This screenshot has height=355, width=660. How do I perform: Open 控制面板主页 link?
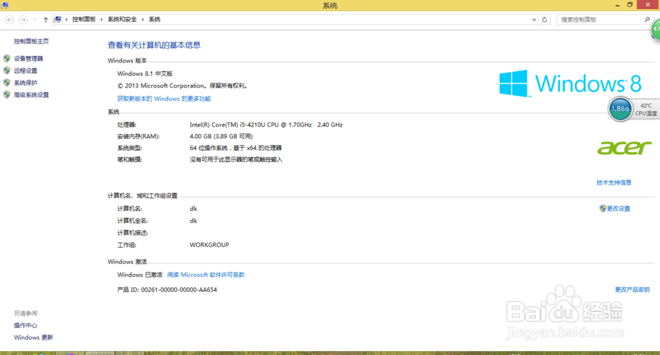31,41
